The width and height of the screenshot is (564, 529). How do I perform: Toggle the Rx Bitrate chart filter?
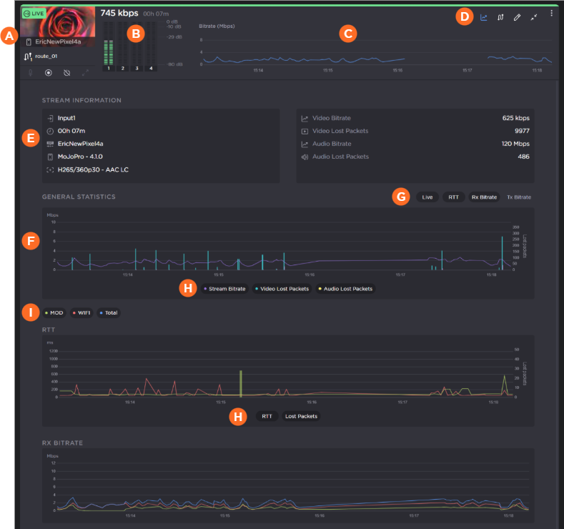click(x=484, y=197)
